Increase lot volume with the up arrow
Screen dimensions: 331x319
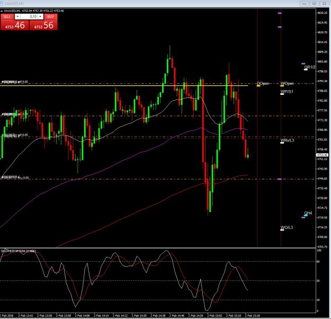pyautogui.click(x=41, y=16)
